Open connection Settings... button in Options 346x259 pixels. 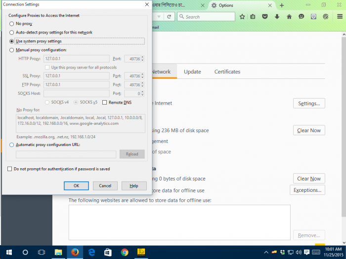[x=309, y=103]
